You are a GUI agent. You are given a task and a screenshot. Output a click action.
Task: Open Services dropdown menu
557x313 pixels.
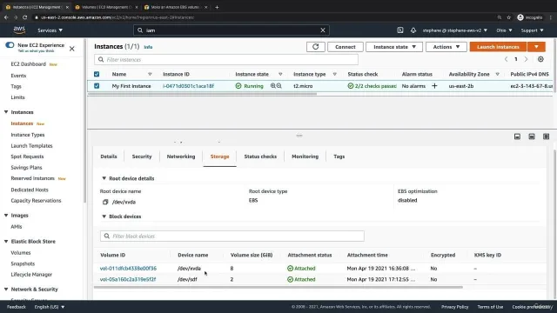(x=50, y=30)
